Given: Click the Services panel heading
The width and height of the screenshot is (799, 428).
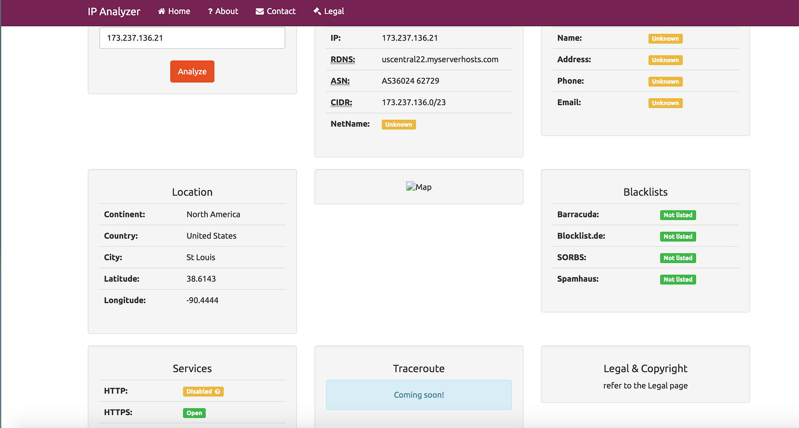Looking at the screenshot, I should point(192,369).
